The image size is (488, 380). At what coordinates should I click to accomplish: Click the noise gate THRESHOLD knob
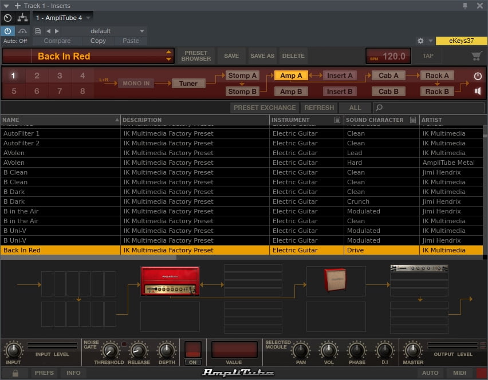tap(110, 350)
